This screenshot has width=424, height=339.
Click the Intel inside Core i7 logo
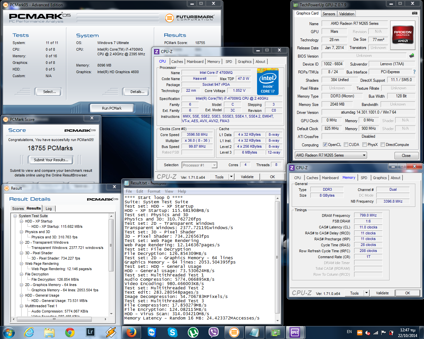click(x=268, y=82)
